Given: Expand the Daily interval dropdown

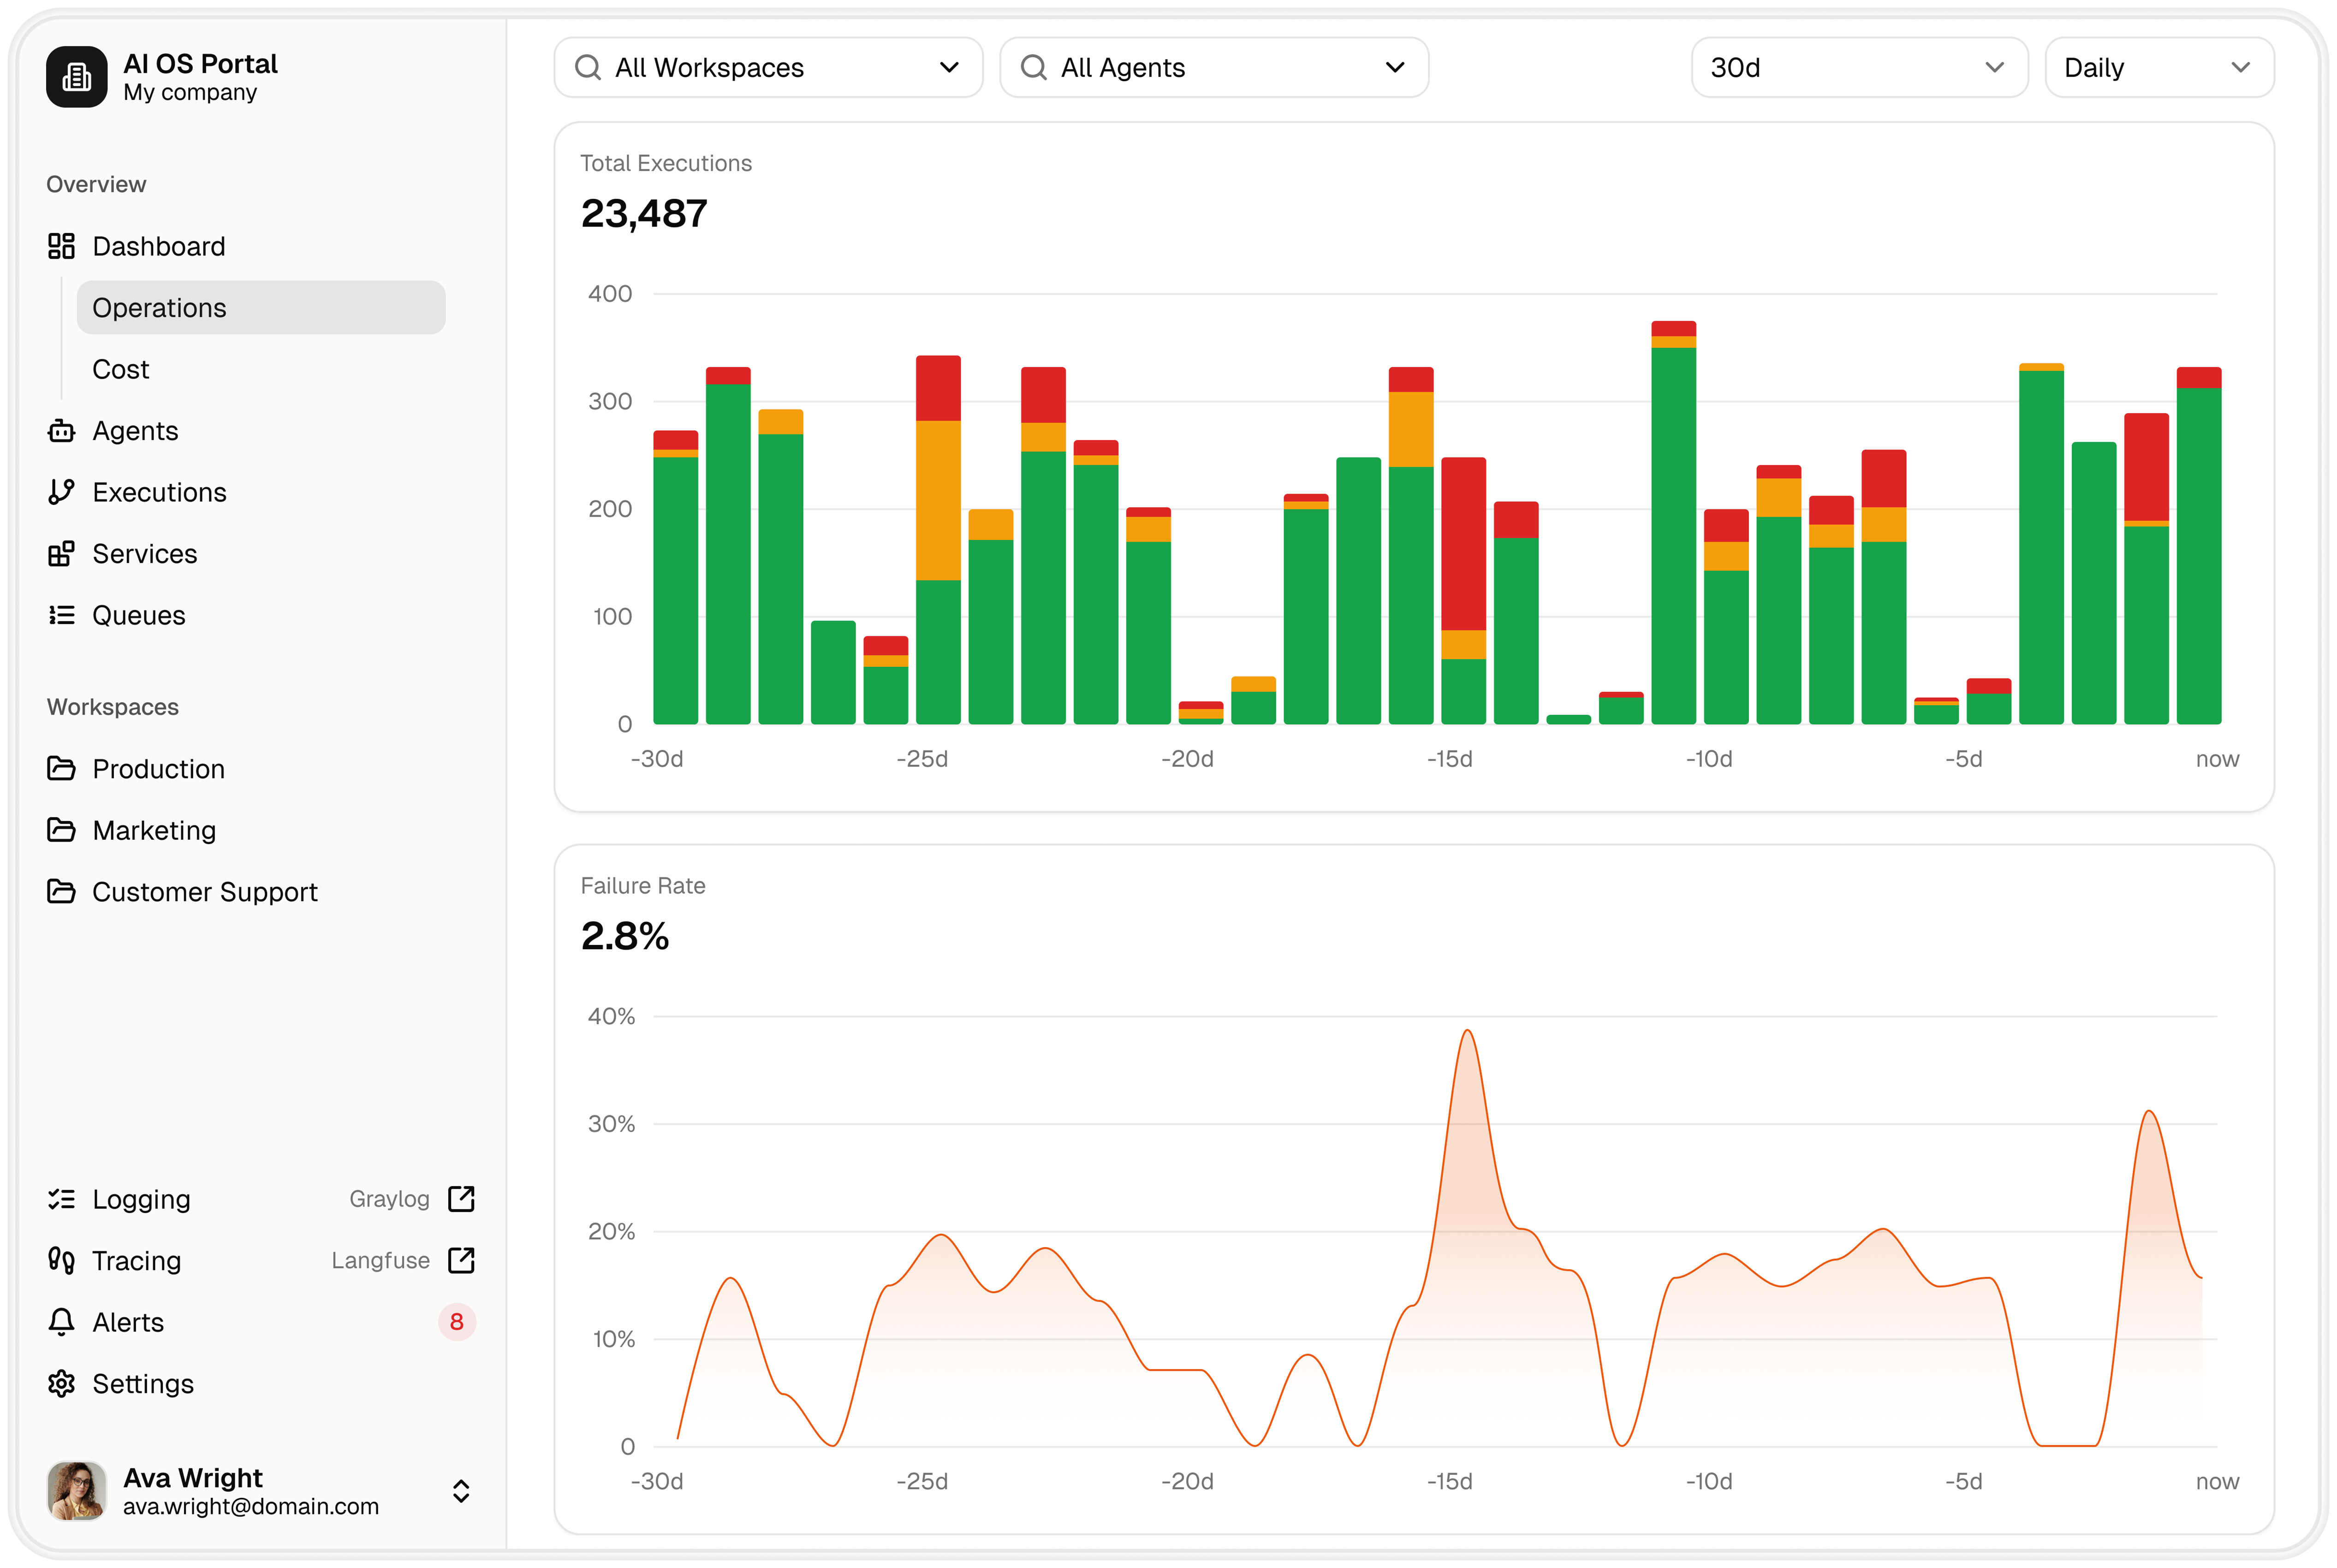Looking at the screenshot, I should (2159, 67).
